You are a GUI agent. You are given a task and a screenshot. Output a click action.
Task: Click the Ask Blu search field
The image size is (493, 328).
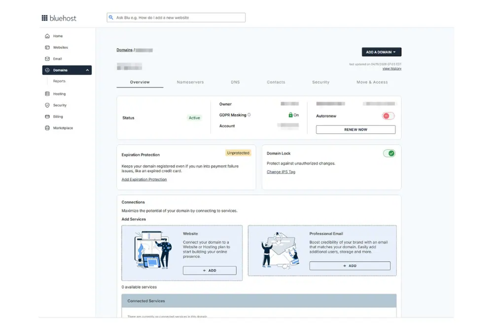point(176,18)
